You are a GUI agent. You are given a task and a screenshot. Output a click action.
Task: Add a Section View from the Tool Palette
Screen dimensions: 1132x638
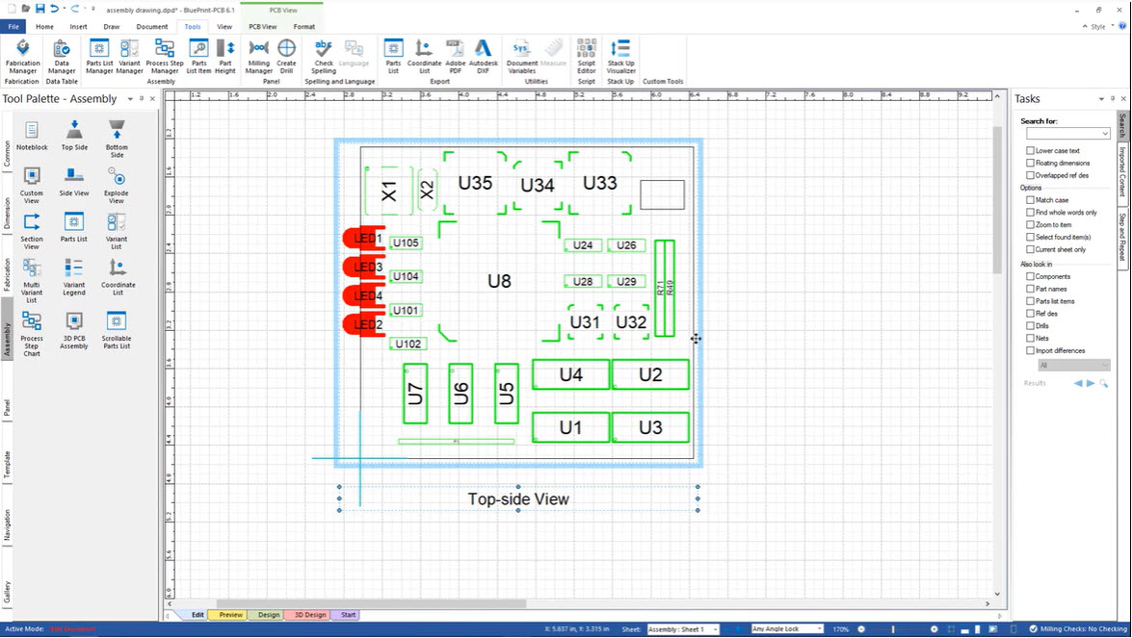(x=32, y=229)
